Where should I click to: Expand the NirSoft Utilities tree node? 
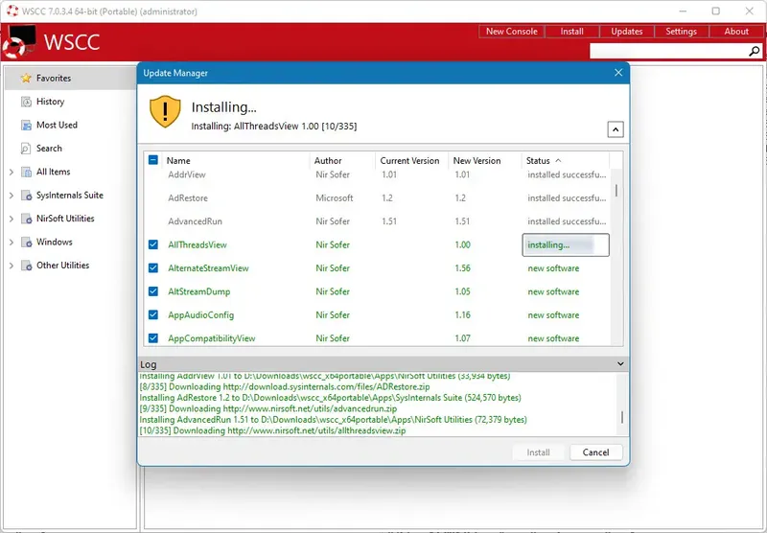pos(12,219)
